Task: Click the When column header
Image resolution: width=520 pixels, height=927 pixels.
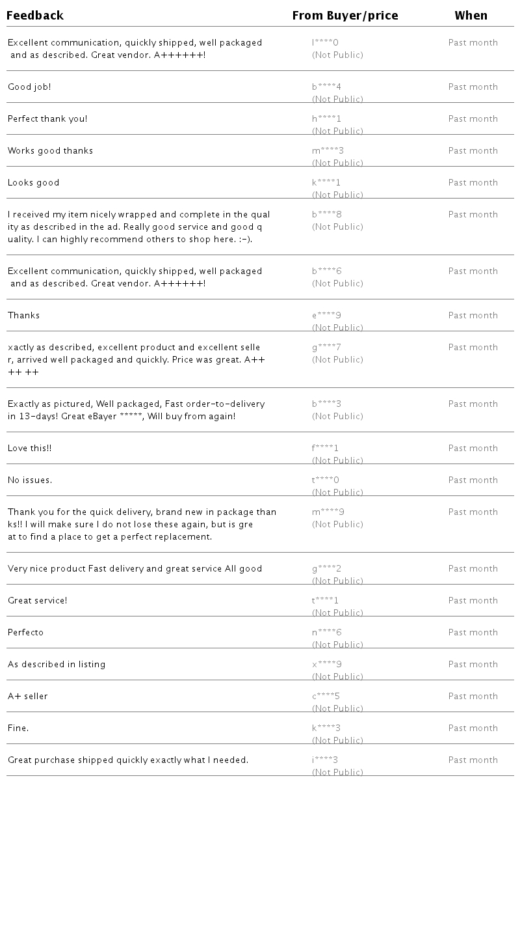Action: click(471, 16)
